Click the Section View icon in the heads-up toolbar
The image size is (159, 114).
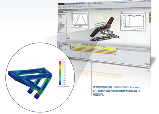point(101,9)
